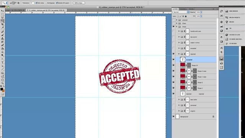Image resolution: width=245 pixels, height=138 pixels.
Task: Select the Crop tool
Action: click(2, 24)
